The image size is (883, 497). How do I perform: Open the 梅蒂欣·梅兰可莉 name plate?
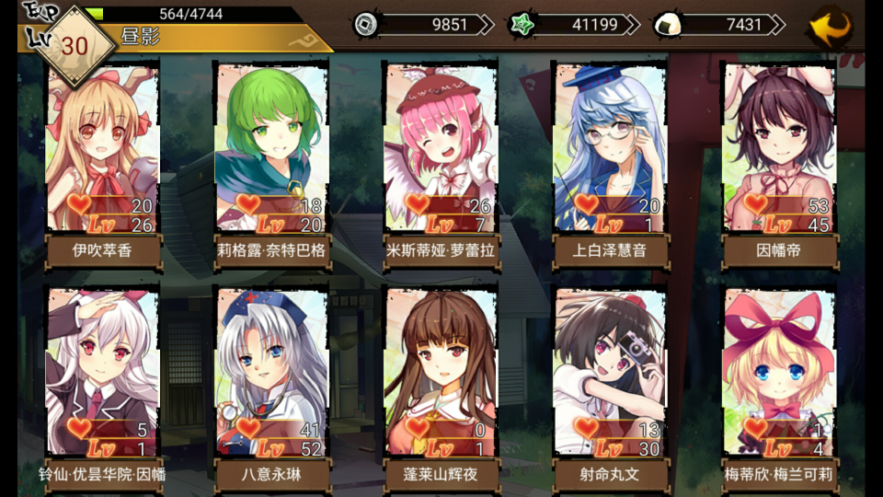tap(779, 475)
